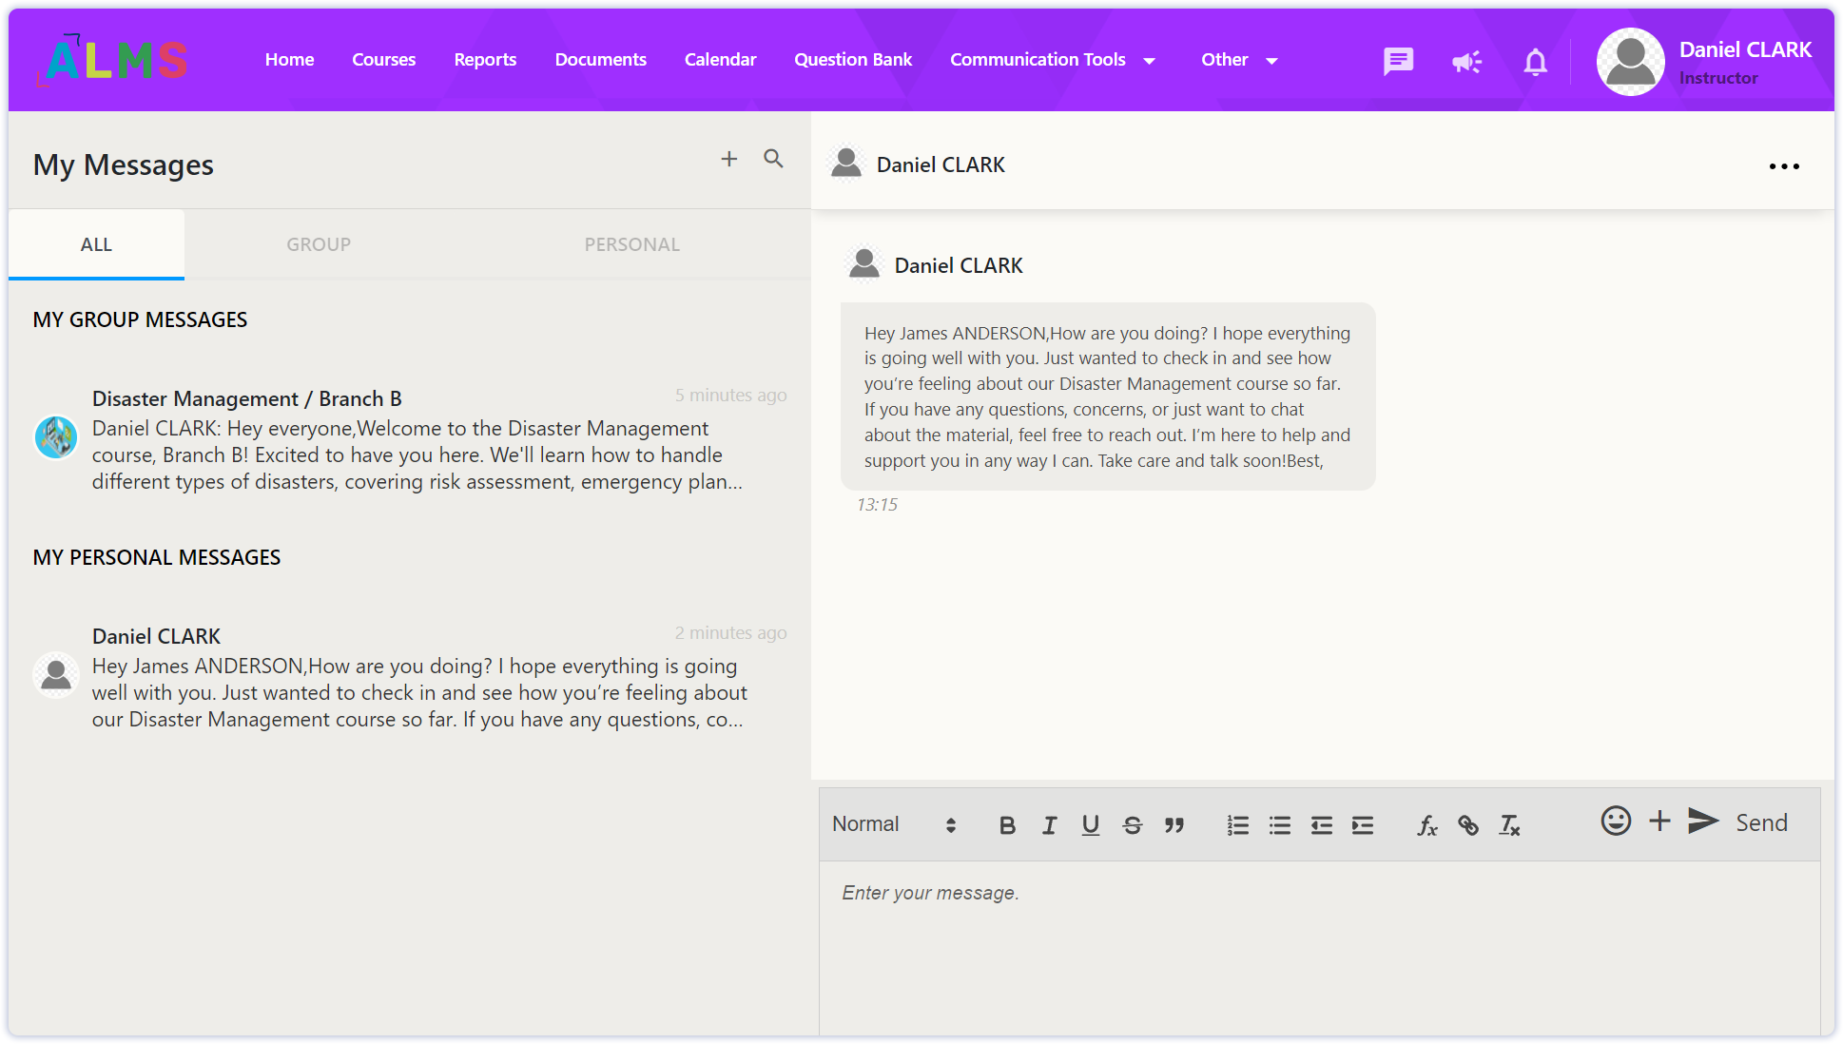Click the Send button label
The width and height of the screenshot is (1843, 1044).
click(x=1761, y=822)
